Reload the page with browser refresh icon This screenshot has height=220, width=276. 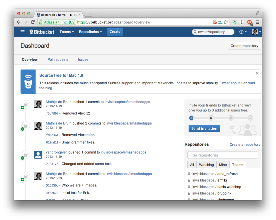pos(33,22)
